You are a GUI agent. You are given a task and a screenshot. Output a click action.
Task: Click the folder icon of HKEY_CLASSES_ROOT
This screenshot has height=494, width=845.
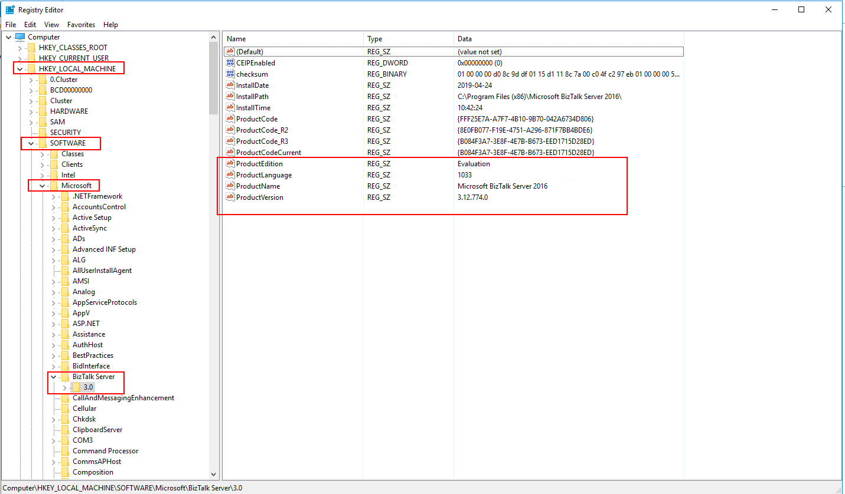[x=31, y=48]
